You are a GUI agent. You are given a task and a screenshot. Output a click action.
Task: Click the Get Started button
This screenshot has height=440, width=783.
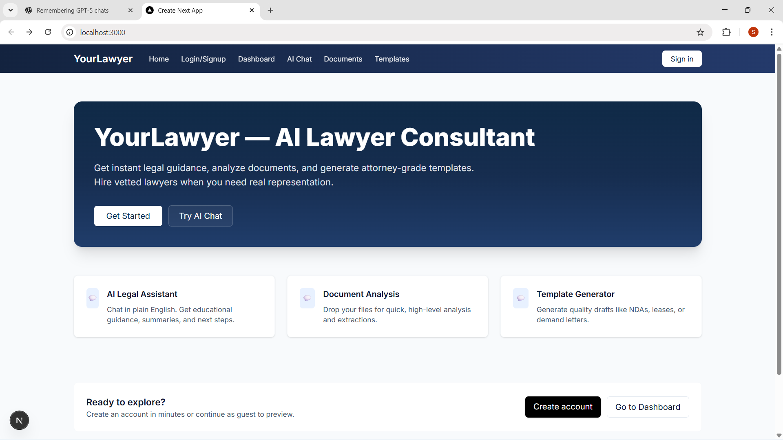[x=128, y=216]
